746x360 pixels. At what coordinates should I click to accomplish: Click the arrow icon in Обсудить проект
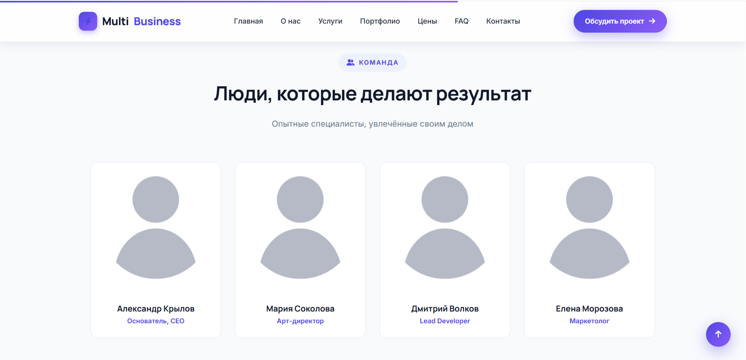(652, 21)
